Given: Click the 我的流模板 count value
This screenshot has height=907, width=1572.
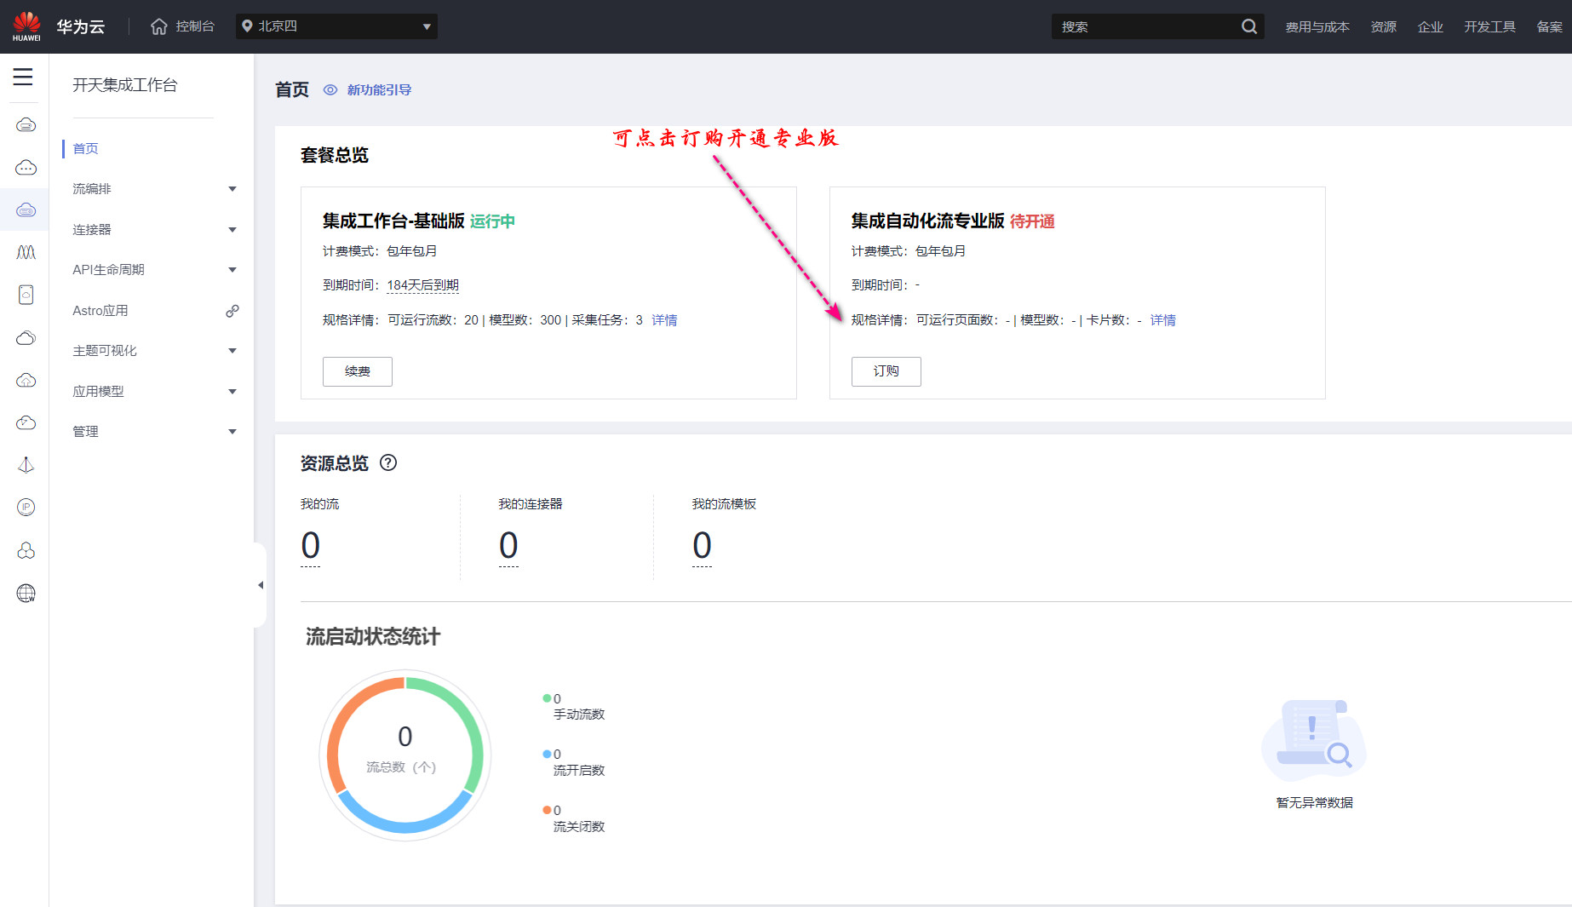Looking at the screenshot, I should click(x=702, y=545).
